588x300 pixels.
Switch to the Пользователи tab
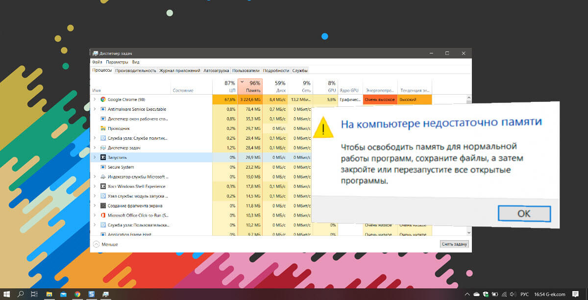[246, 71]
